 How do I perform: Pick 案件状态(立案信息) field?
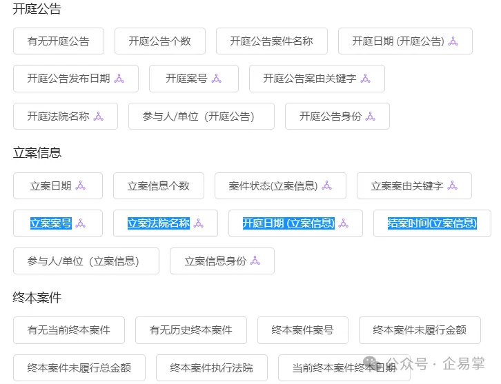tap(281, 185)
